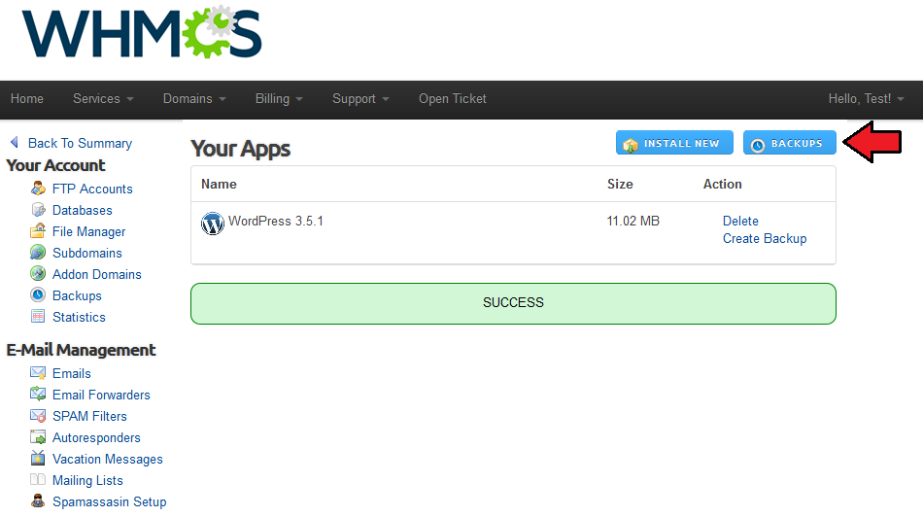The height and width of the screenshot is (517, 923).
Task: Expand the Domains navigation menu
Action: (x=194, y=99)
